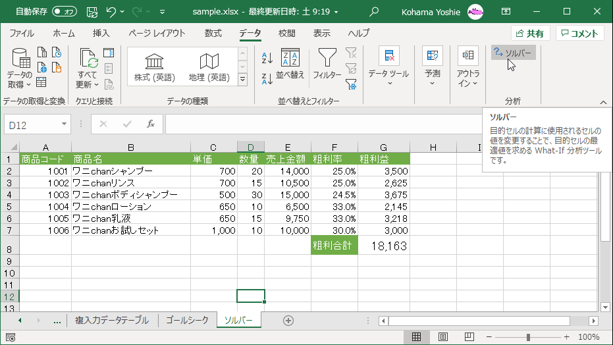Screen dimensions: 613x345
Task: Select the ゴールシーク sheet tab
Action: point(187,321)
